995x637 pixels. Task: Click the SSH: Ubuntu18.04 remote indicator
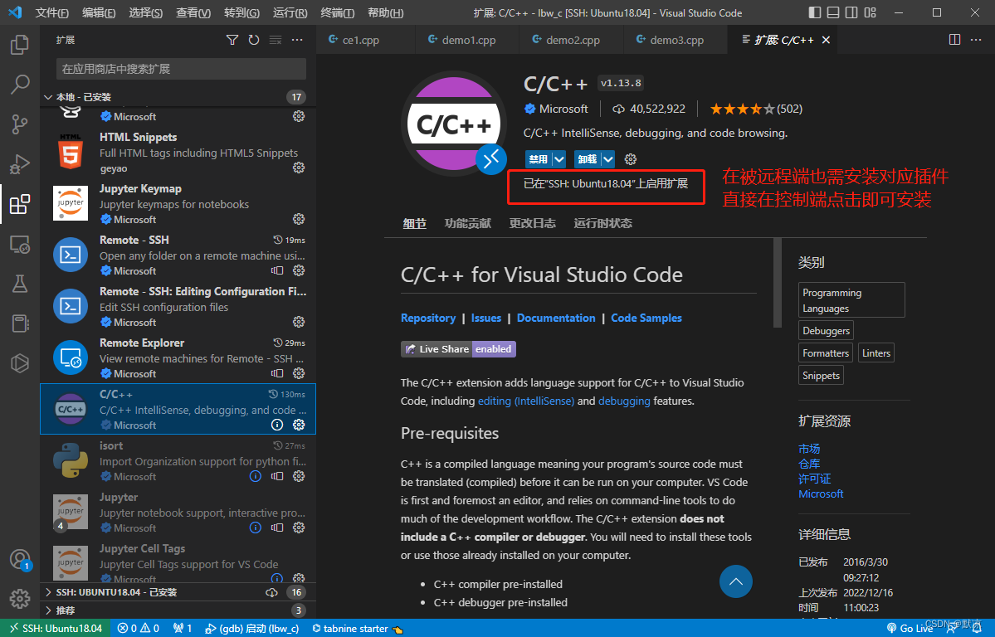(56, 628)
